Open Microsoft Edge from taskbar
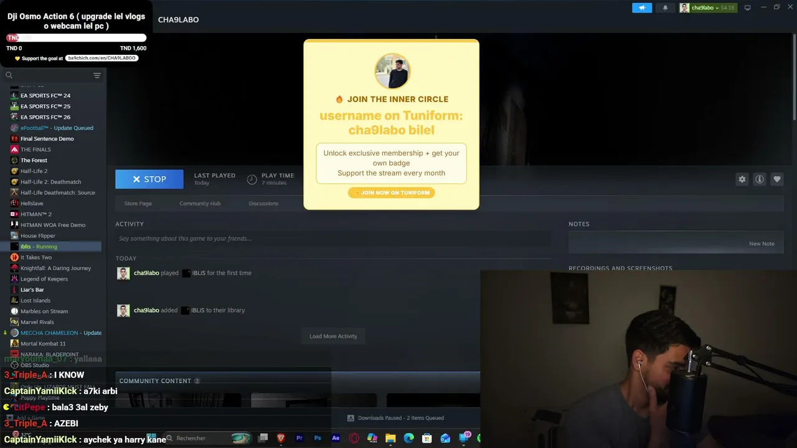 click(x=408, y=438)
